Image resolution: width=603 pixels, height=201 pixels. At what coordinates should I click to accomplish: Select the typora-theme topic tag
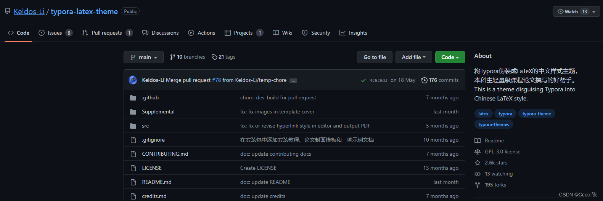tap(537, 114)
